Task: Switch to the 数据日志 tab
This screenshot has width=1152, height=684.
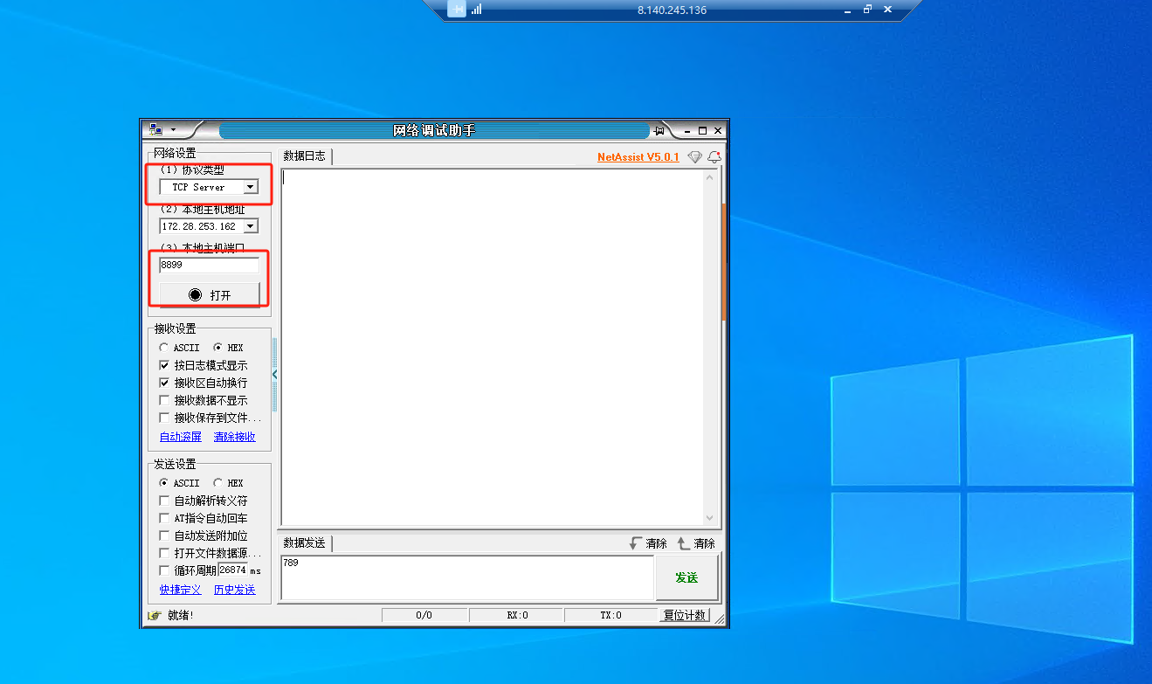Action: [x=304, y=156]
